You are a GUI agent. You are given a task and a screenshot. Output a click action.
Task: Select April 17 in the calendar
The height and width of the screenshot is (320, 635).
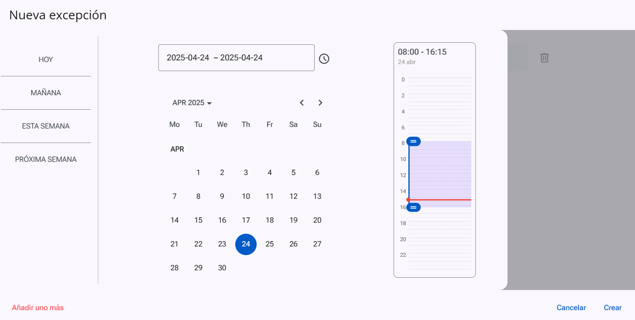pos(246,220)
